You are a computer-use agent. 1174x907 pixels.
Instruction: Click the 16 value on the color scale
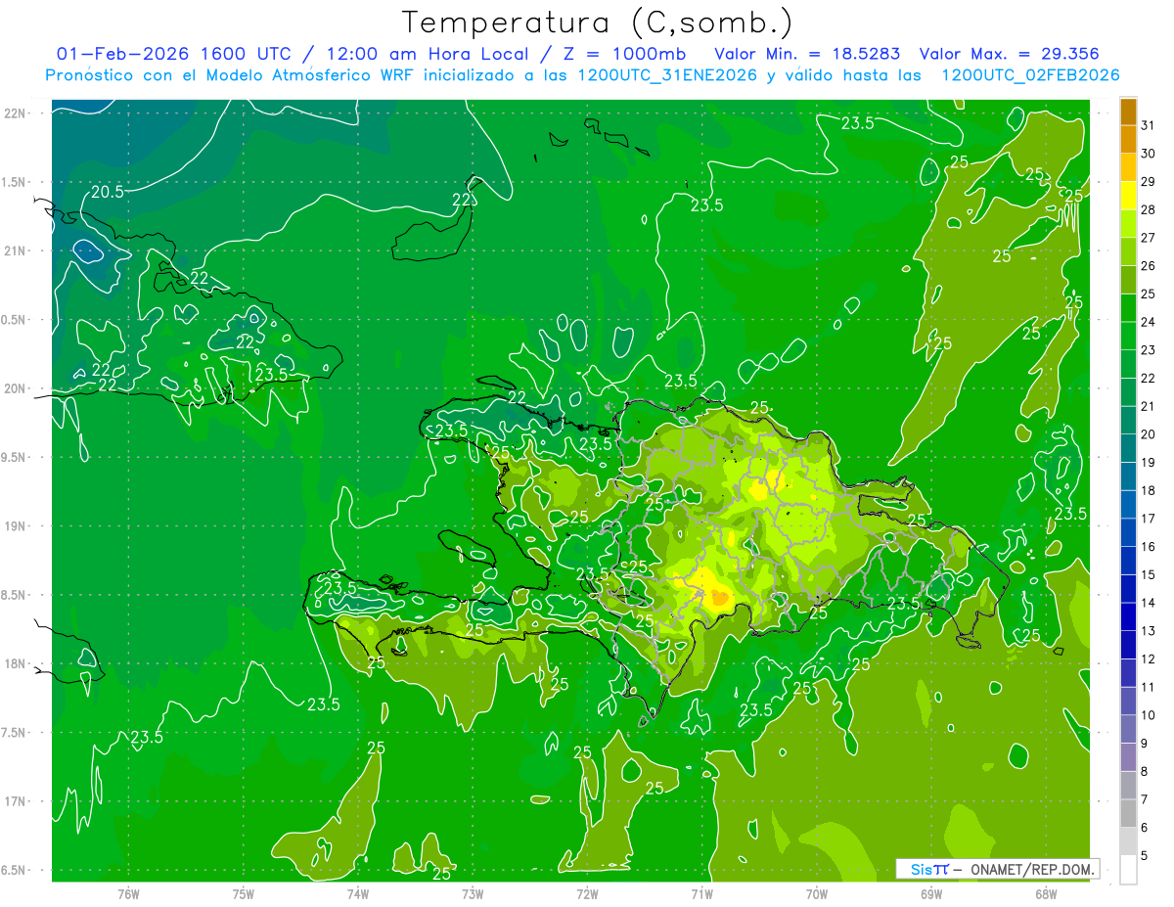(1148, 547)
